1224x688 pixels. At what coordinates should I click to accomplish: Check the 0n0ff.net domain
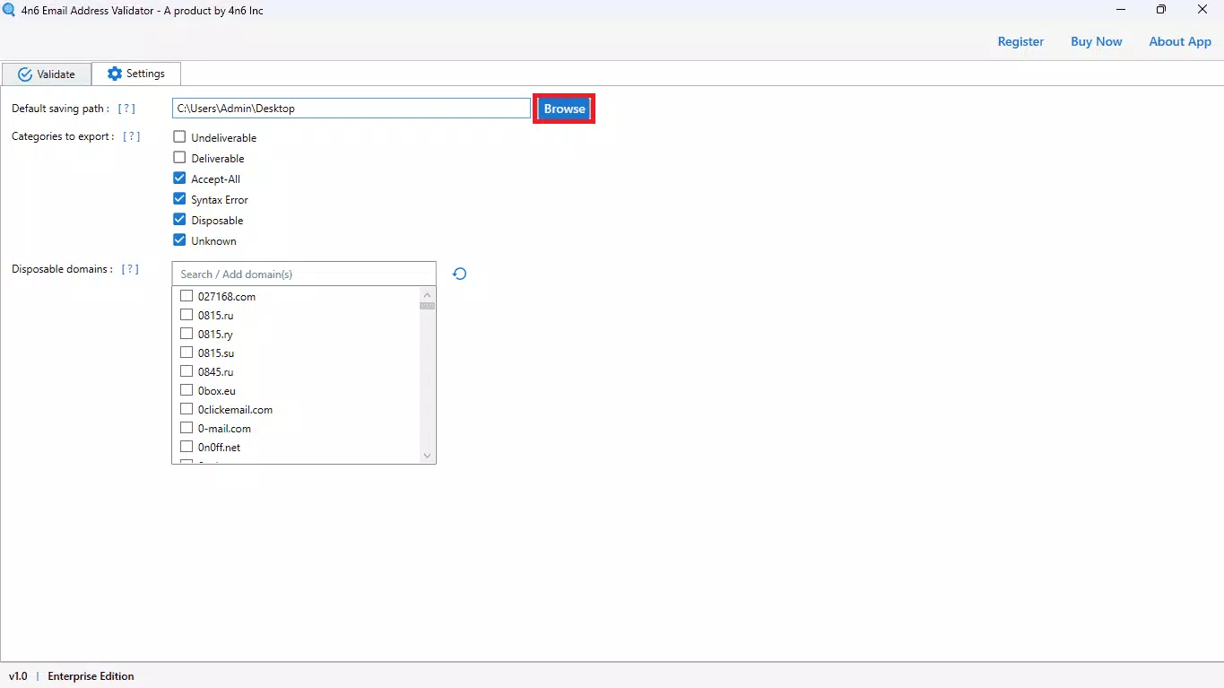[187, 447]
